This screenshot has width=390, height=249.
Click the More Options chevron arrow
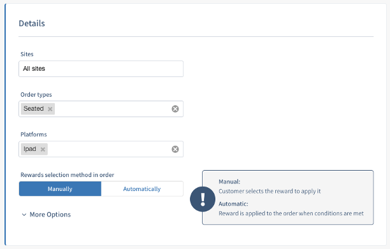click(x=24, y=215)
